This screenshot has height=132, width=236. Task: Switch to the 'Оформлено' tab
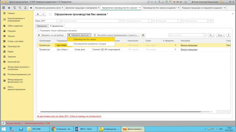pyautogui.click(x=42, y=26)
